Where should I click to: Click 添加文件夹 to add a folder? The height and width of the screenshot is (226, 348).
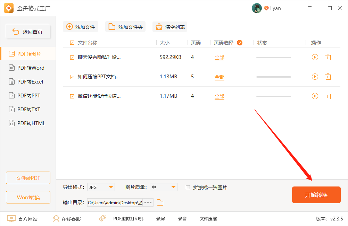coord(125,27)
